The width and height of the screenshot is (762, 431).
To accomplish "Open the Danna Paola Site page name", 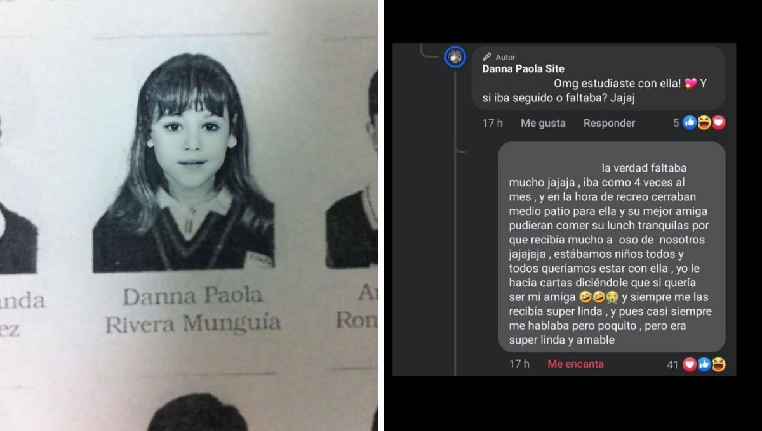I will 523,68.
